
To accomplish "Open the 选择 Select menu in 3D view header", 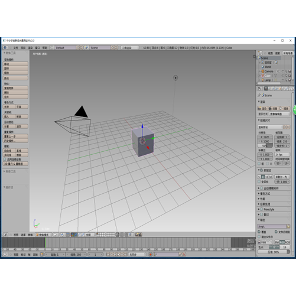I will click(x=23, y=235).
